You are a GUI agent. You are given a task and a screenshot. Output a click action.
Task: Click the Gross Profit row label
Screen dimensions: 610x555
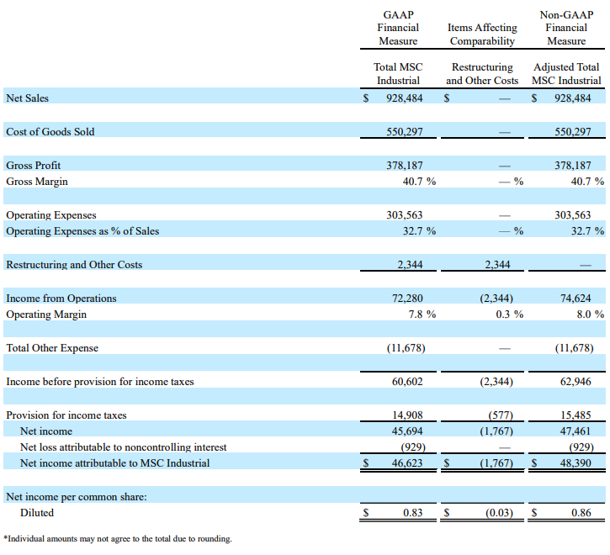click(x=34, y=165)
